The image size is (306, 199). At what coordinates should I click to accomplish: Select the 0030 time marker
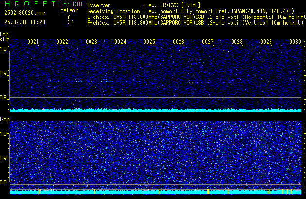pos(295,42)
